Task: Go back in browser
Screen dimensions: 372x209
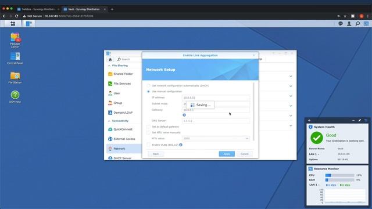Action: 4,16
